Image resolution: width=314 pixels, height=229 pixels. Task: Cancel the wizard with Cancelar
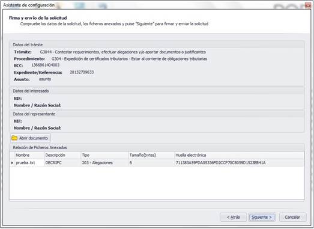[292, 217]
